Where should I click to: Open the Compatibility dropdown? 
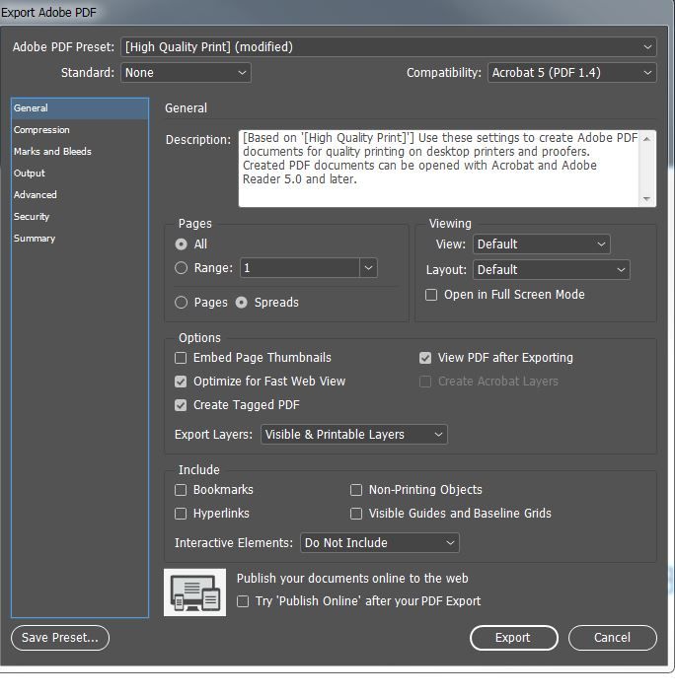click(x=572, y=72)
